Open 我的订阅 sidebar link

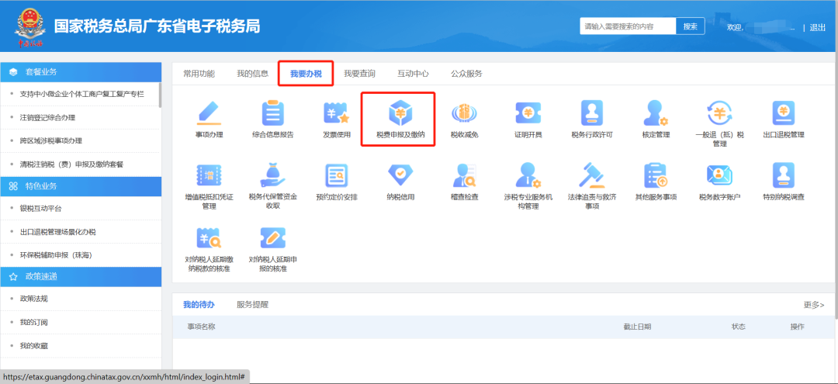[33, 323]
